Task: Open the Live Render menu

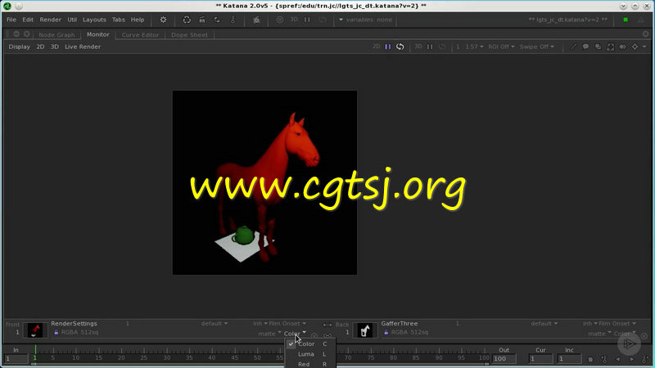Action: tap(83, 47)
